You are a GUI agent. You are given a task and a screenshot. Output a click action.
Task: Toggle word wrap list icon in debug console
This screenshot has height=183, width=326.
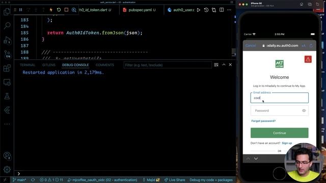(216, 65)
